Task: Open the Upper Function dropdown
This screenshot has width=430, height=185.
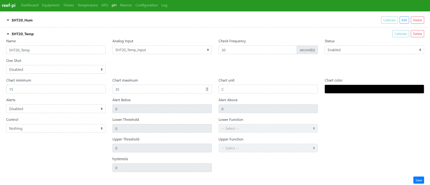Action: [268, 148]
